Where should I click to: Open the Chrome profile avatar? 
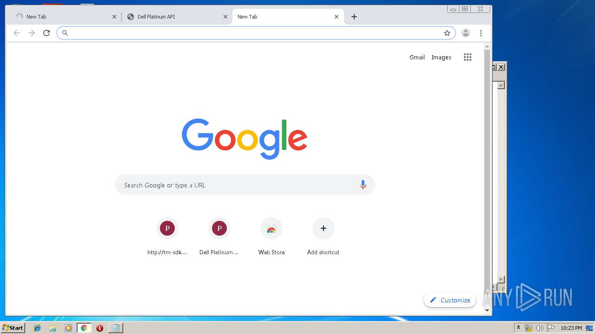click(x=466, y=33)
